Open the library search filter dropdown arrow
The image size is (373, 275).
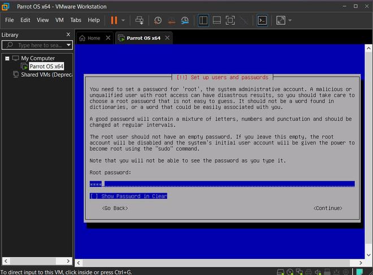click(69, 45)
